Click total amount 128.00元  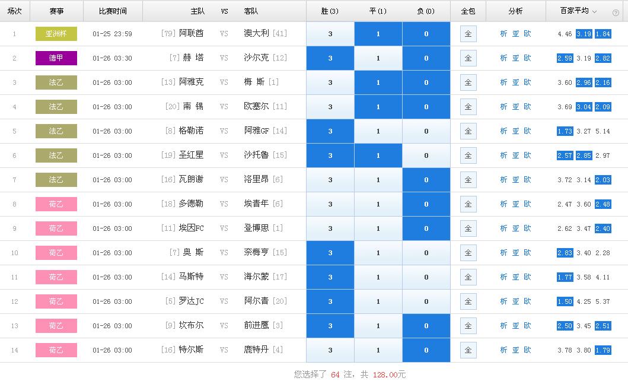click(x=389, y=374)
